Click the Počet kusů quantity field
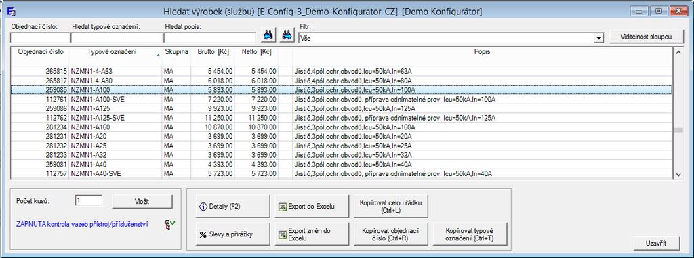The width and height of the screenshot is (694, 258). tap(89, 201)
